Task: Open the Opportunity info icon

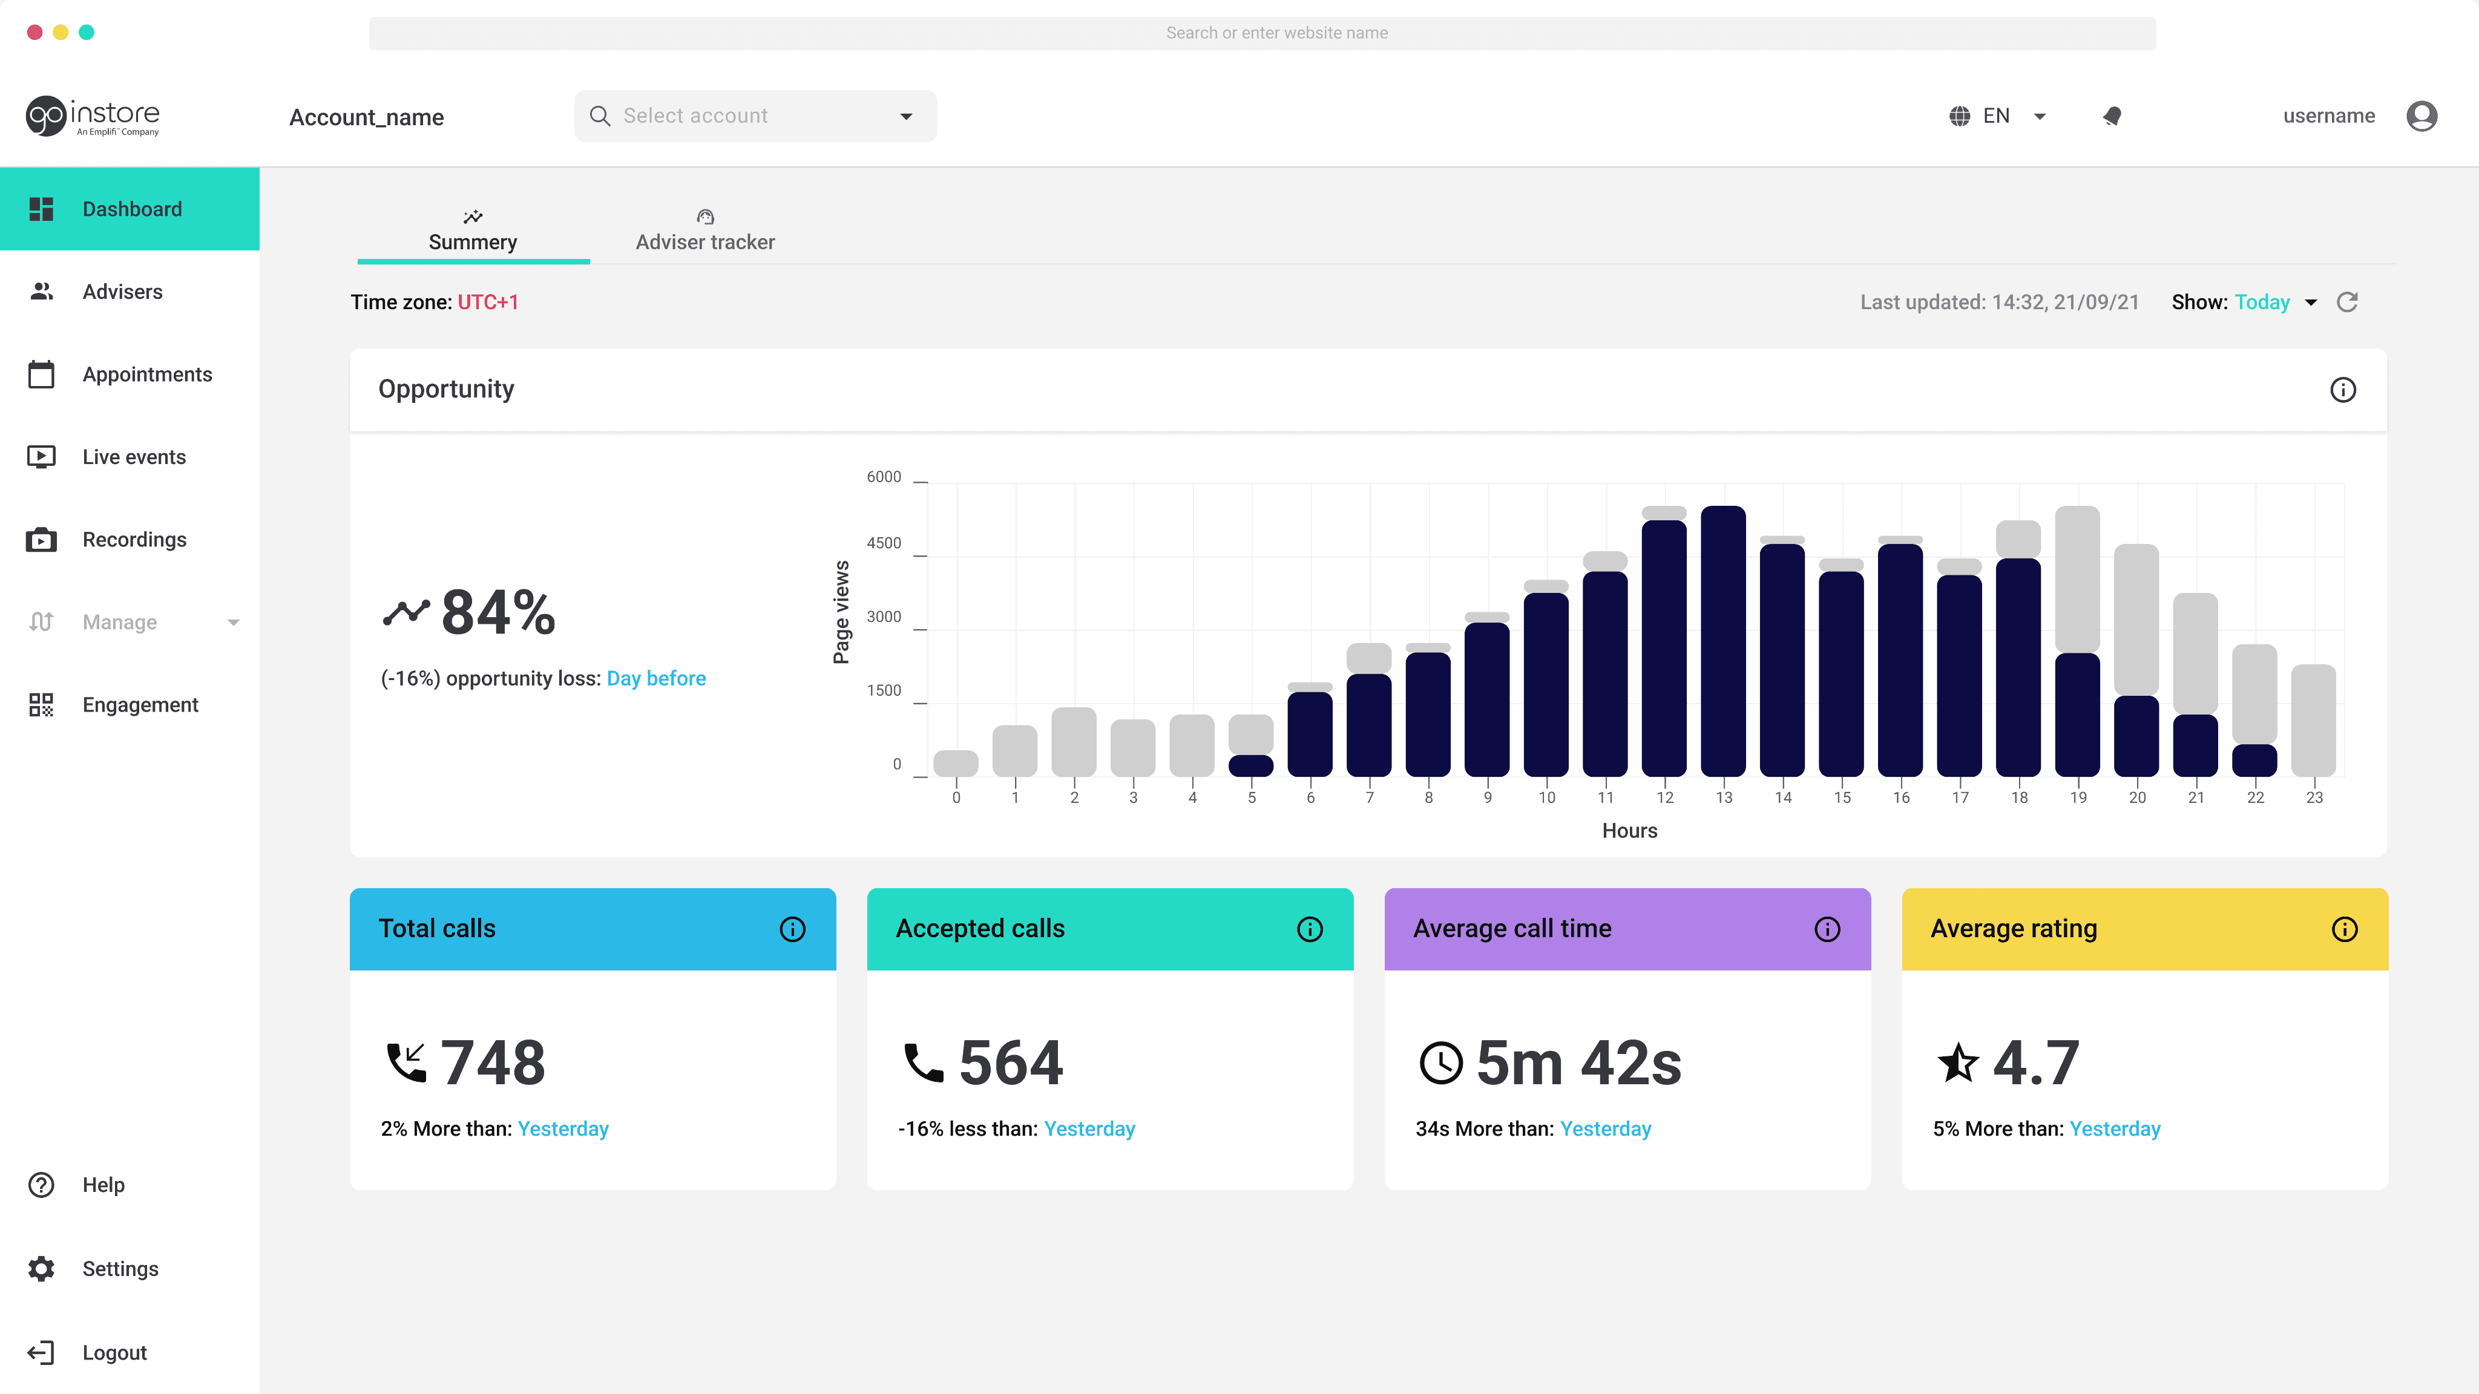Action: click(2342, 390)
